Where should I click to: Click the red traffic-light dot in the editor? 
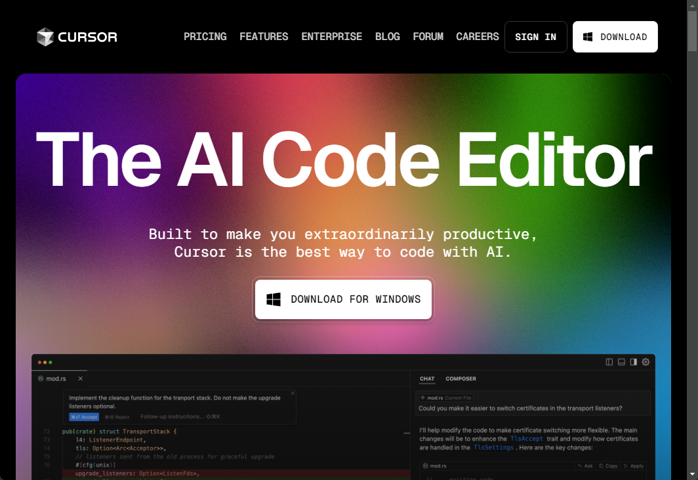[x=39, y=362]
